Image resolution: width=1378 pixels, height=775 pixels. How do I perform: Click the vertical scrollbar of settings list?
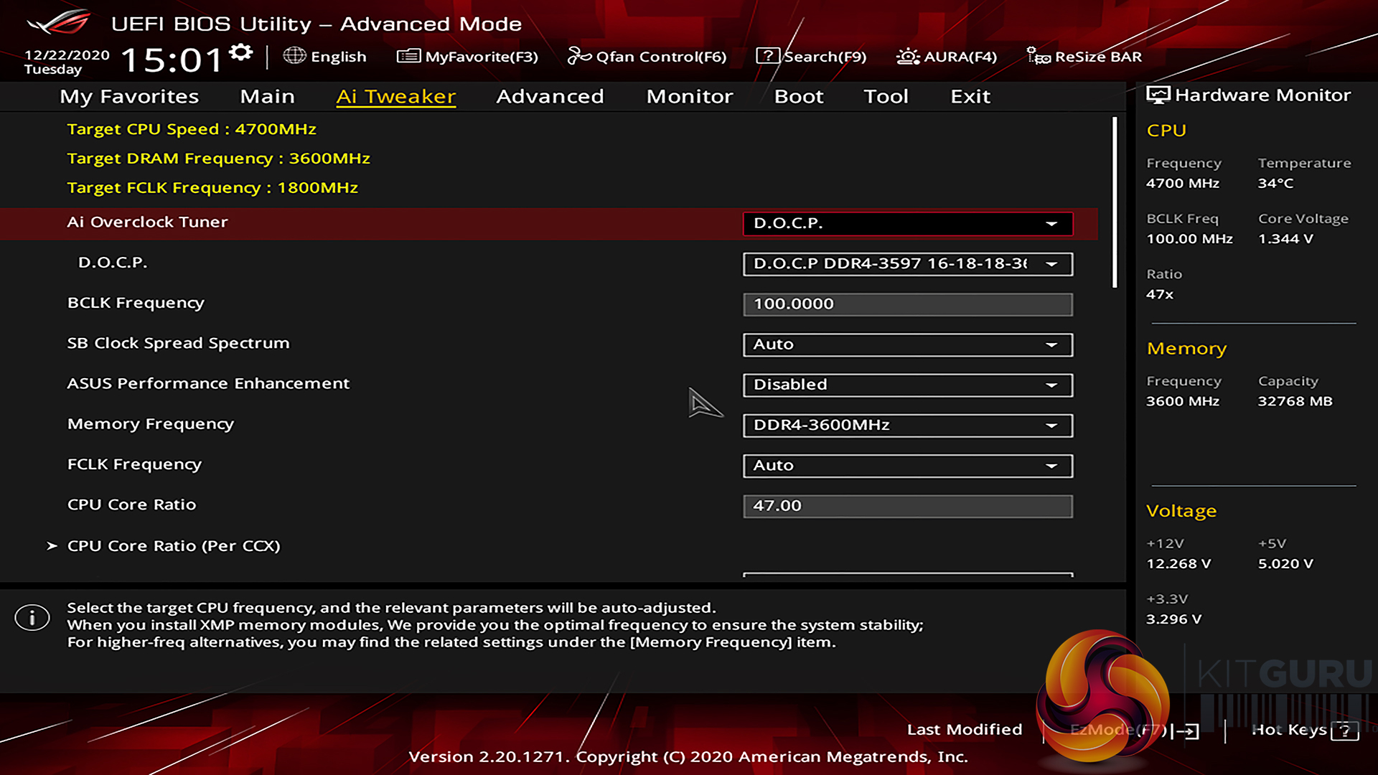pos(1115,203)
